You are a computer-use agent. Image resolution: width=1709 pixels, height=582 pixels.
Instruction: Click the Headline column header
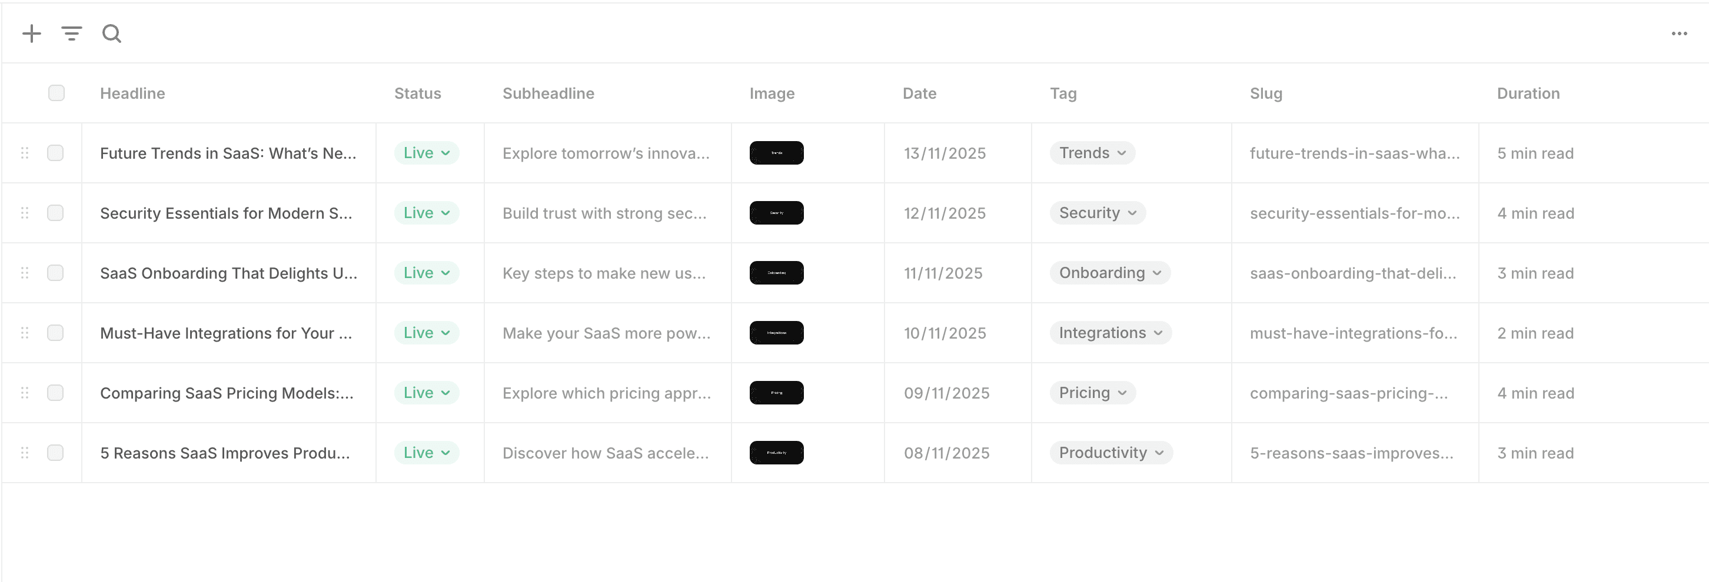pyautogui.click(x=132, y=93)
